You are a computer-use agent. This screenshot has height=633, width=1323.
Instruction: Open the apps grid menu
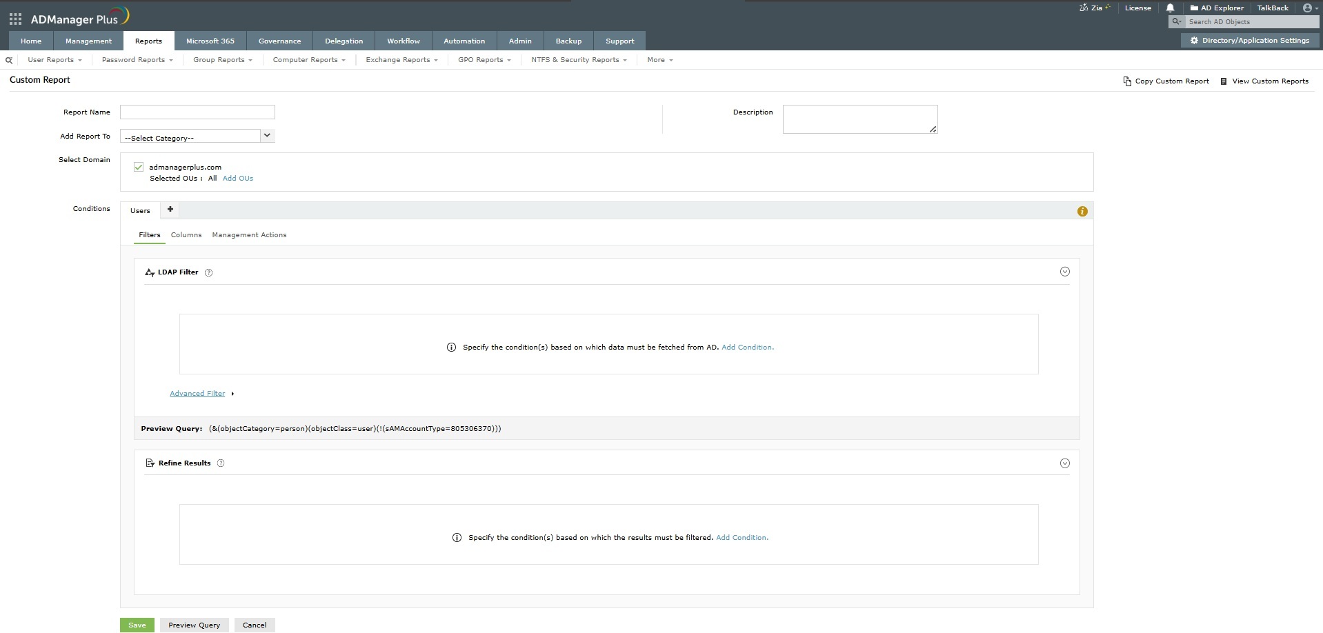(14, 19)
